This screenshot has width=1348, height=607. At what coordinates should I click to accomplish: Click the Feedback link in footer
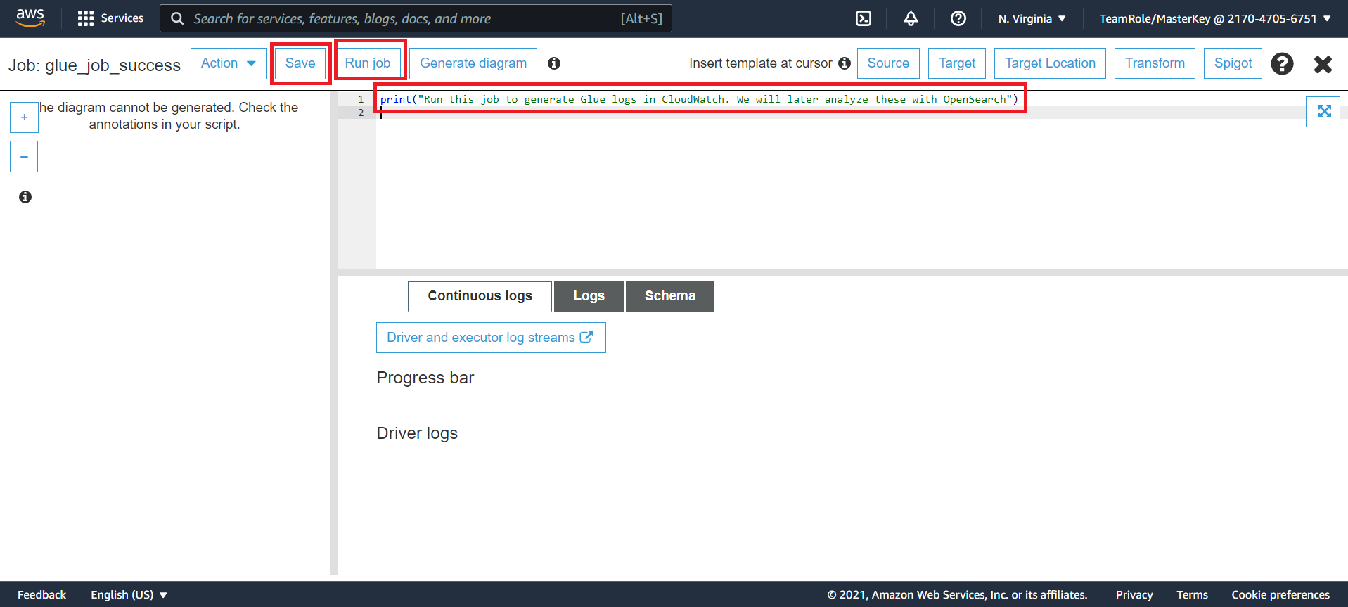41,594
